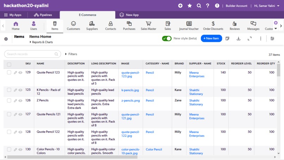Image resolution: width=284 pixels, height=160 pixels.
Task: Open the Purchases table
Action: [129, 26]
